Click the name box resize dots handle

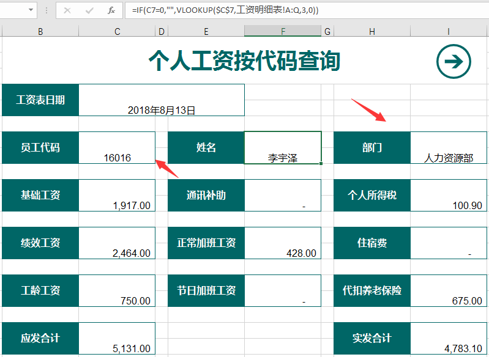pos(47,10)
